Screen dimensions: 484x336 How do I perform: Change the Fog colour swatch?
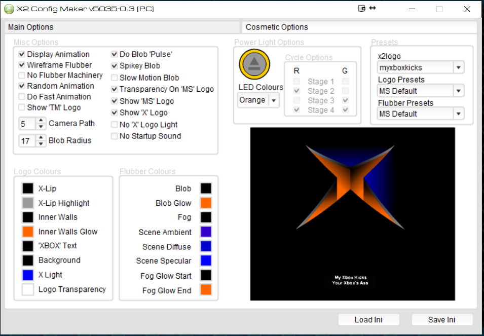click(x=206, y=217)
